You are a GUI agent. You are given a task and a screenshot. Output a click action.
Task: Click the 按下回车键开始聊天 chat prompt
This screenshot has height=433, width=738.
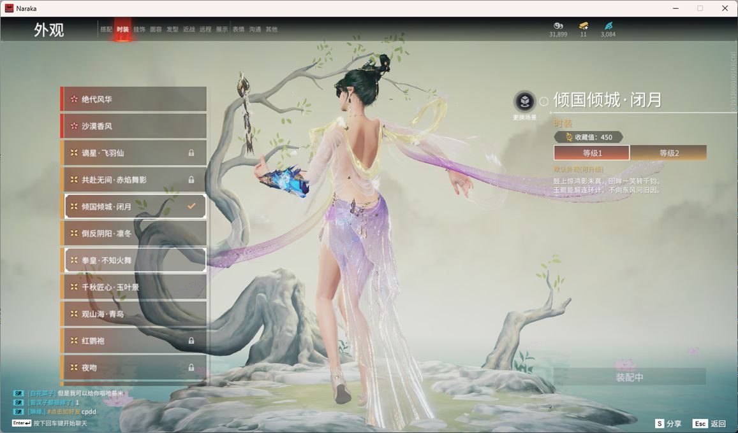tap(60, 423)
